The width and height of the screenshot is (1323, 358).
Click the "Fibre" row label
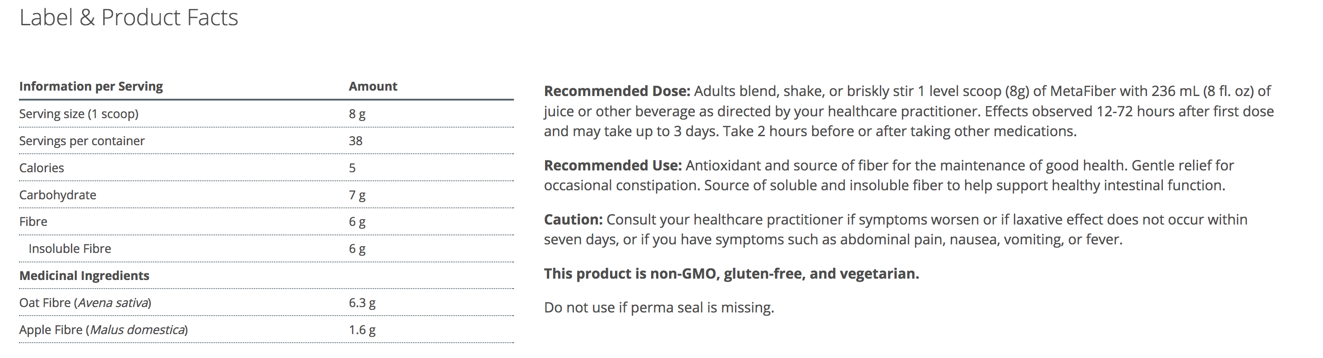[33, 222]
